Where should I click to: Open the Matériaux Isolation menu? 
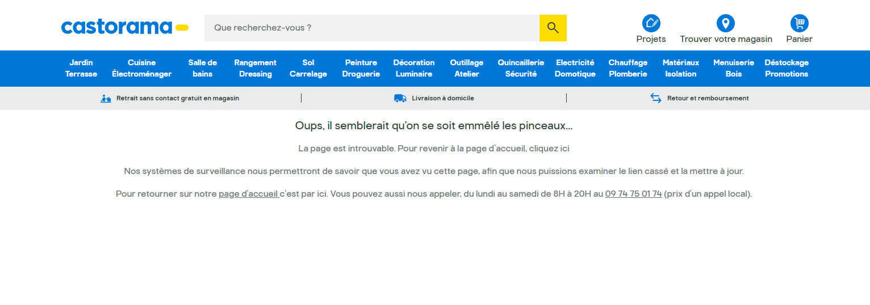click(x=681, y=68)
